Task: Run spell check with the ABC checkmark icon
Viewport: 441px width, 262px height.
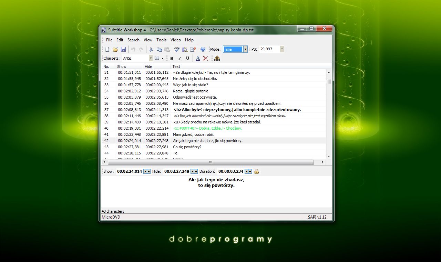Action: 177,49
